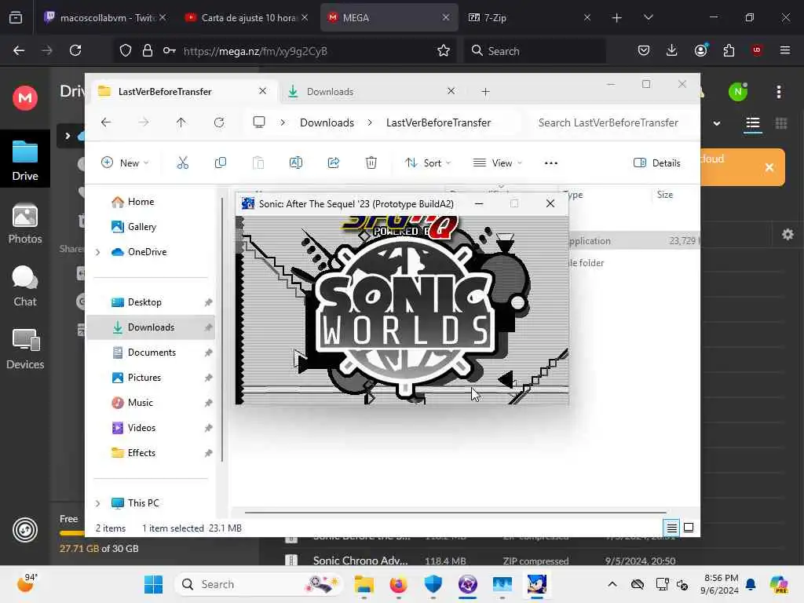Open the MEGA sort dropdown arrow beside view icons

pos(716,123)
